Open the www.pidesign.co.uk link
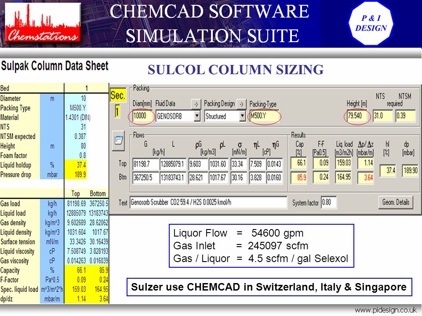422x316 pixels. pyautogui.click(x=386, y=310)
